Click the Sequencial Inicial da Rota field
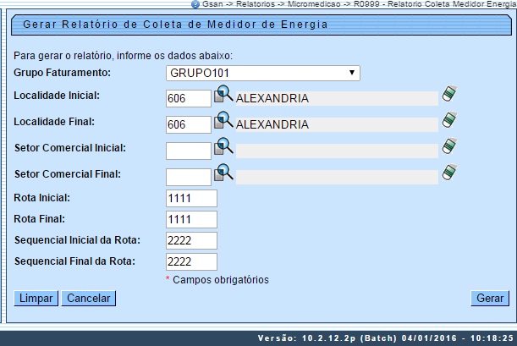The height and width of the screenshot is (346, 517). 192,240
